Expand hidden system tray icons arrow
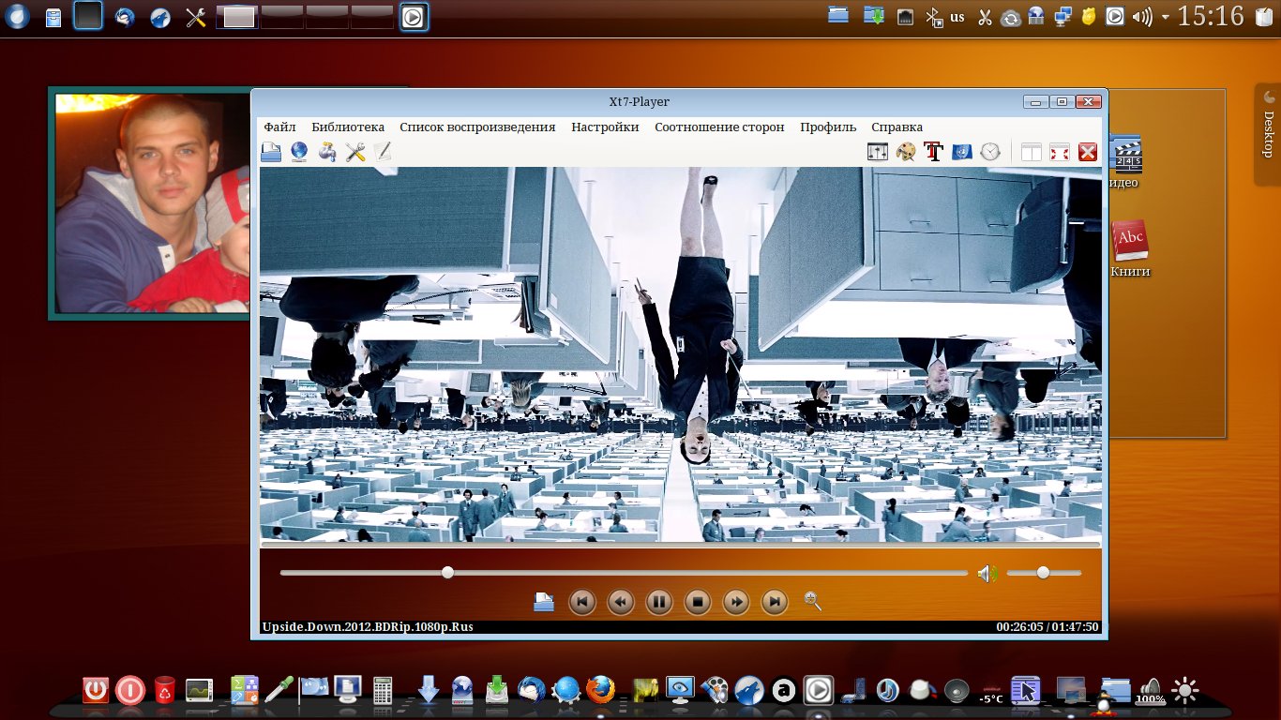 1165,17
